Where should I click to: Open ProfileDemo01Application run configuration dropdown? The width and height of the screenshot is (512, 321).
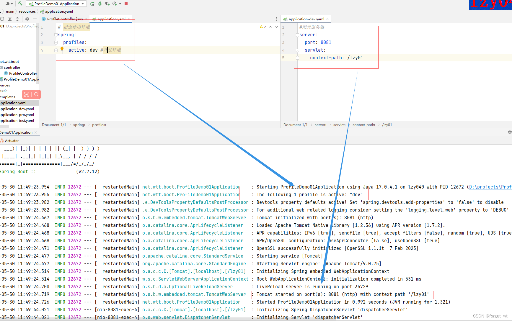click(57, 4)
